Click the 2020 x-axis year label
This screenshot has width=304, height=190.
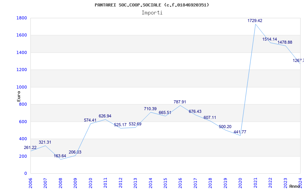tap(241, 182)
